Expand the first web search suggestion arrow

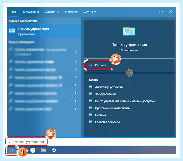tap(76, 51)
